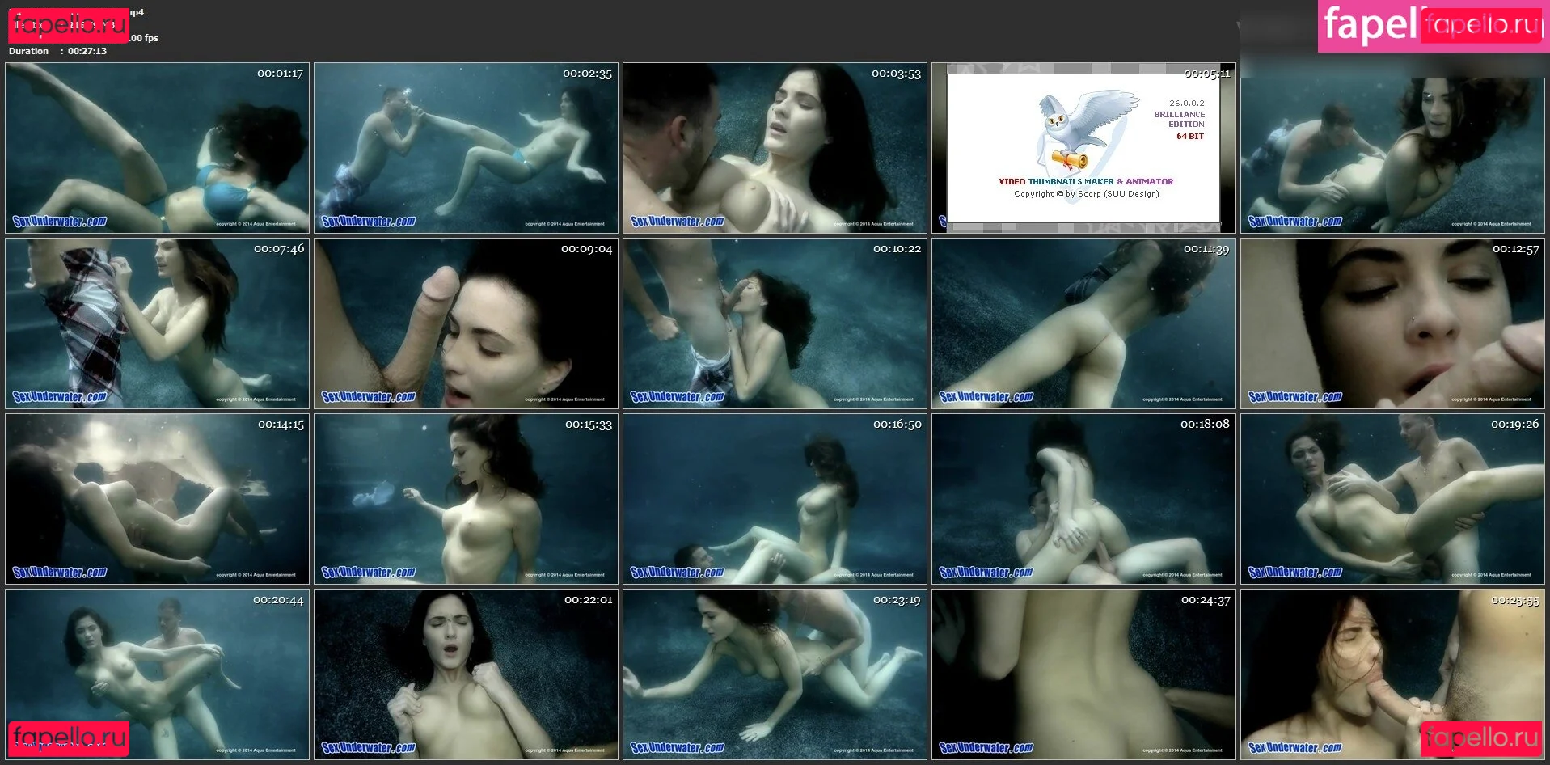Choose the thumbnail stamped 00:16:50
The image size is (1550, 765).
click(775, 499)
